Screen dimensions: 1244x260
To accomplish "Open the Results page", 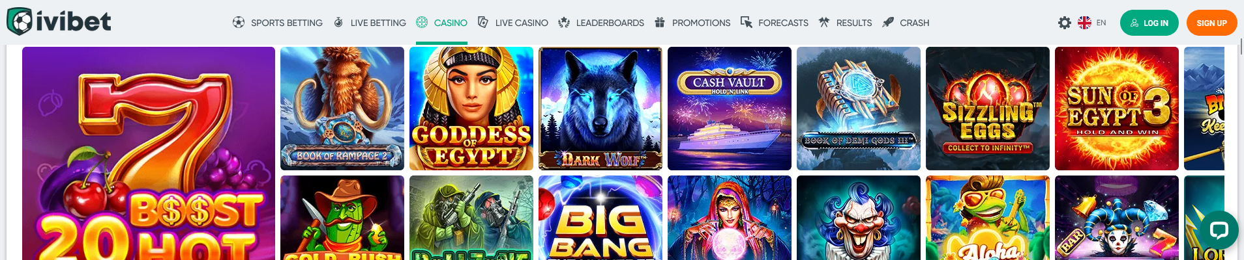I will pyautogui.click(x=845, y=23).
